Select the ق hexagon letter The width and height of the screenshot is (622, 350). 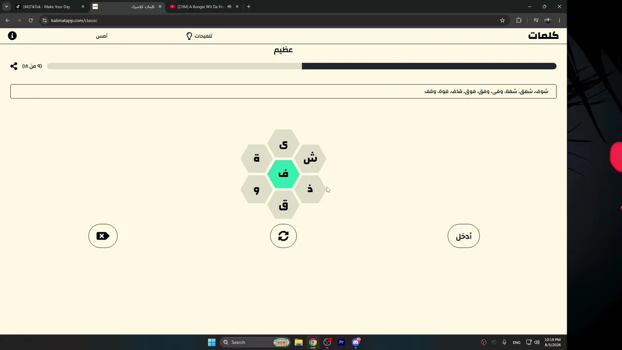click(x=283, y=205)
